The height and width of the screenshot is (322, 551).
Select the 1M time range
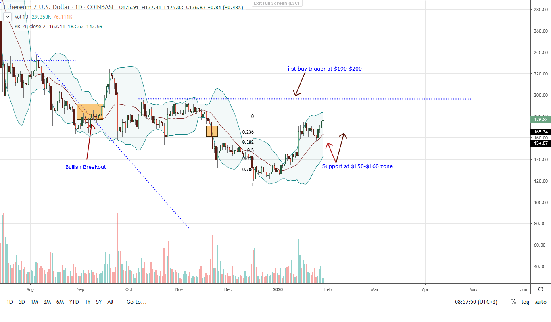34,302
